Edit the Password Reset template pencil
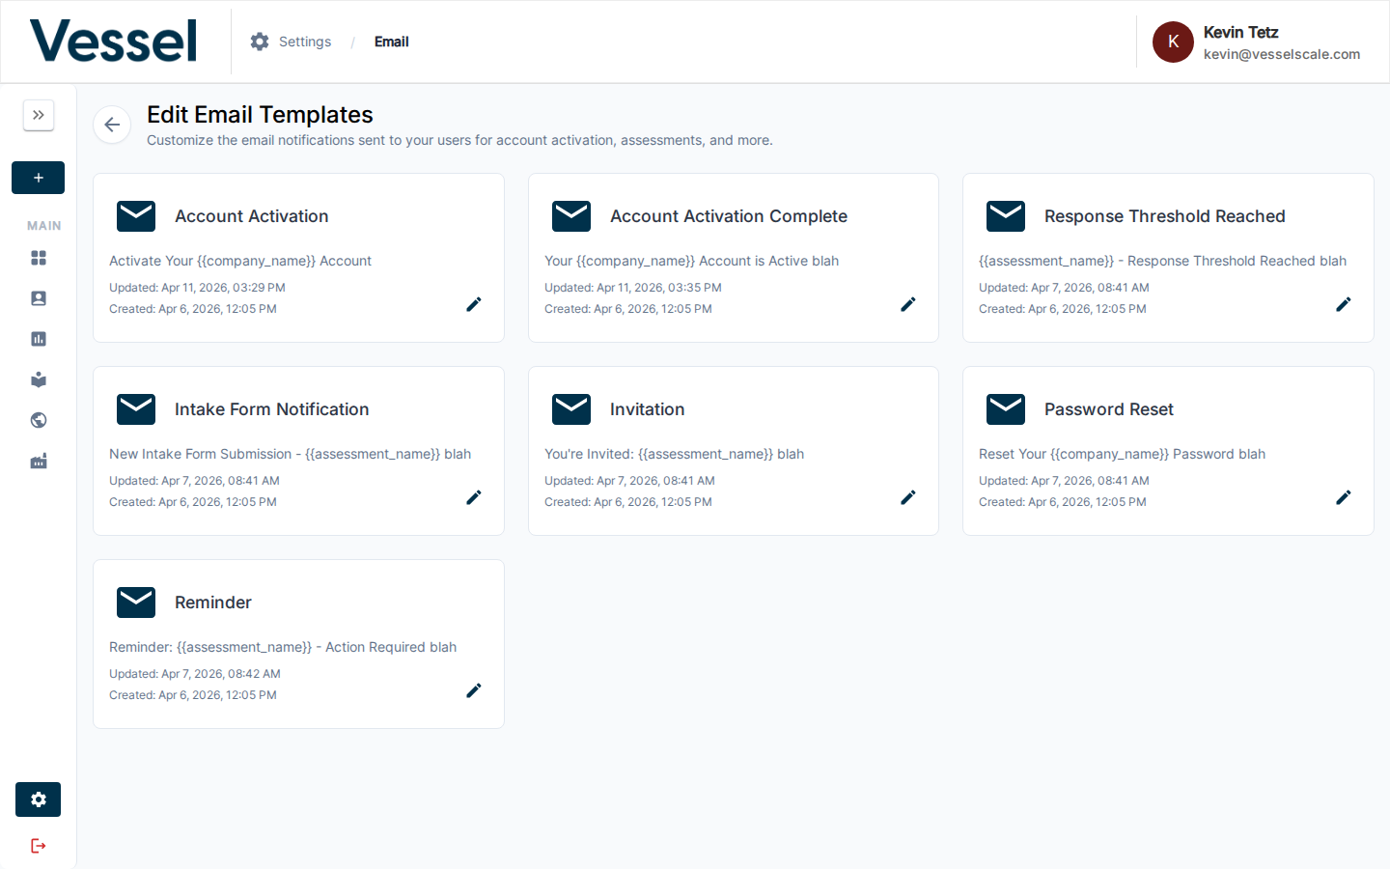This screenshot has height=869, width=1390. coord(1344,497)
